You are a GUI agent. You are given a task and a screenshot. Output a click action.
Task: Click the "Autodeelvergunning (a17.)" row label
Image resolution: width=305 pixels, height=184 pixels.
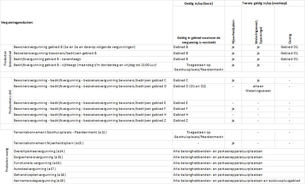click(35, 169)
